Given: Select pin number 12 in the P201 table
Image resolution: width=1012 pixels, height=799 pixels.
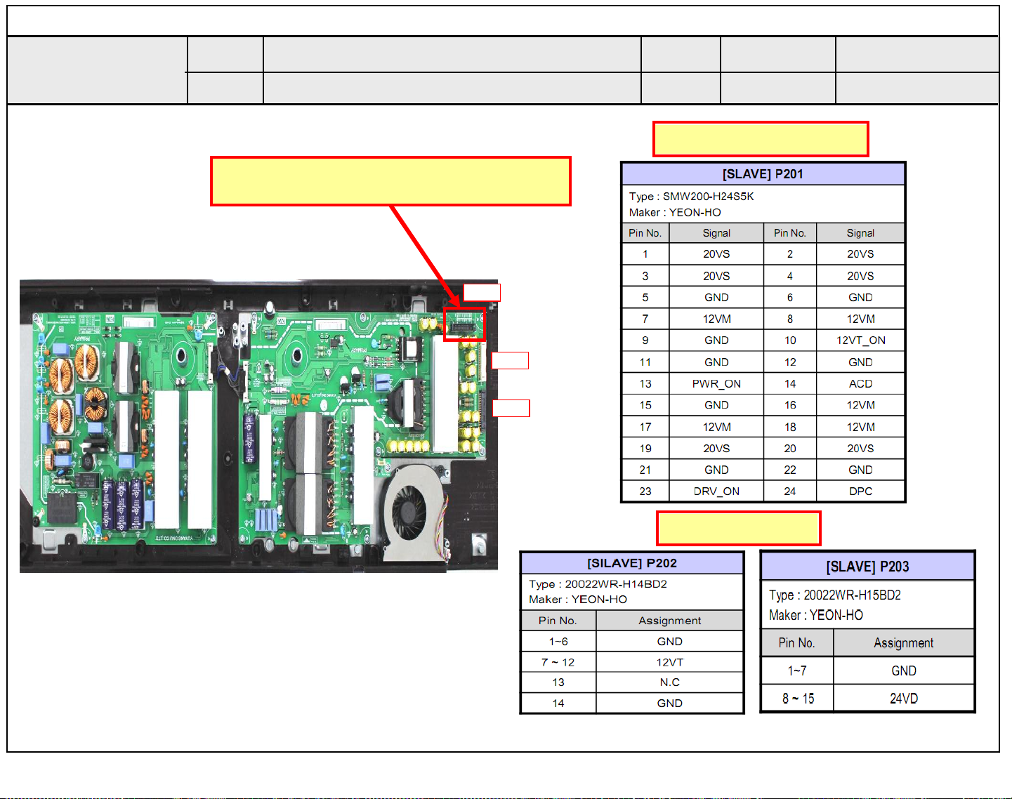Looking at the screenshot, I should [790, 362].
